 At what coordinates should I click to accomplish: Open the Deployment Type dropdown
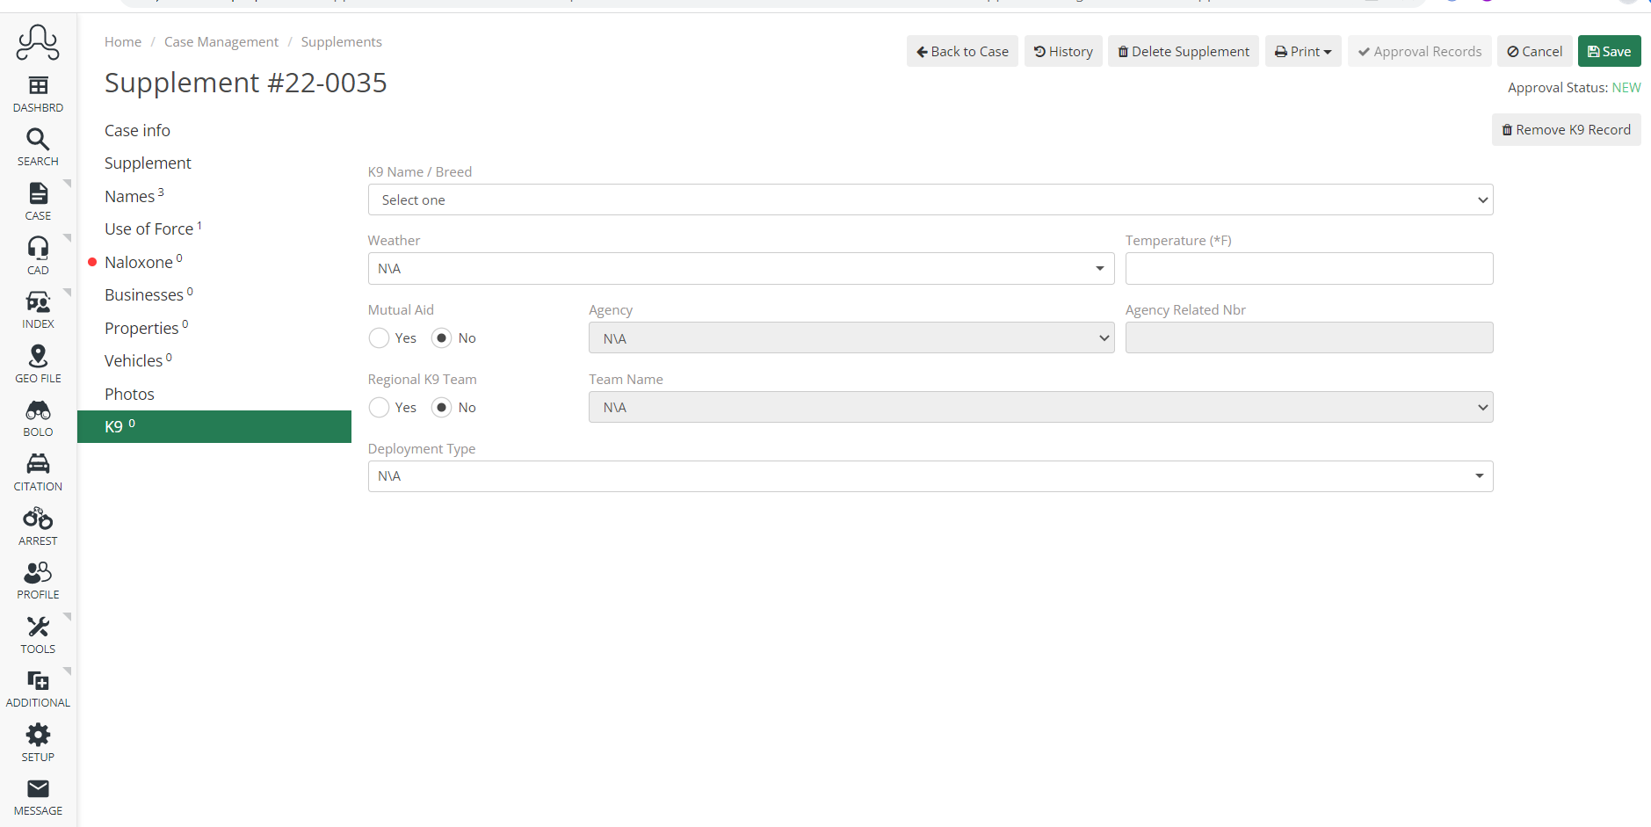930,475
